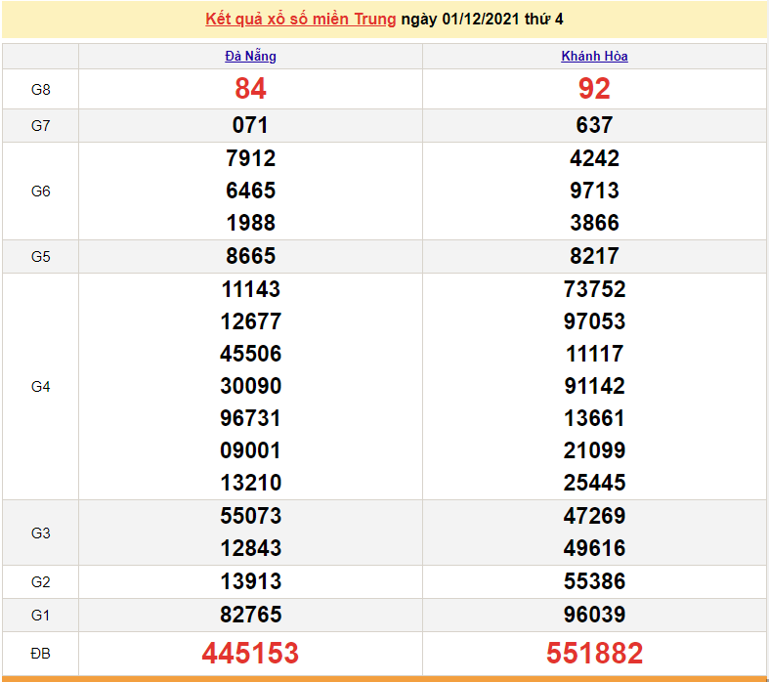Open the Khánh Hòa column header link
Image resolution: width=769 pixels, height=682 pixels.
(x=594, y=57)
